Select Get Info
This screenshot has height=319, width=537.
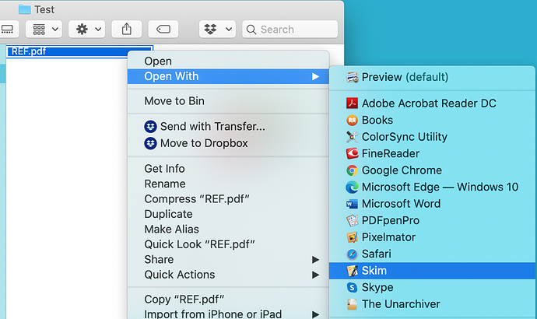tap(228, 169)
